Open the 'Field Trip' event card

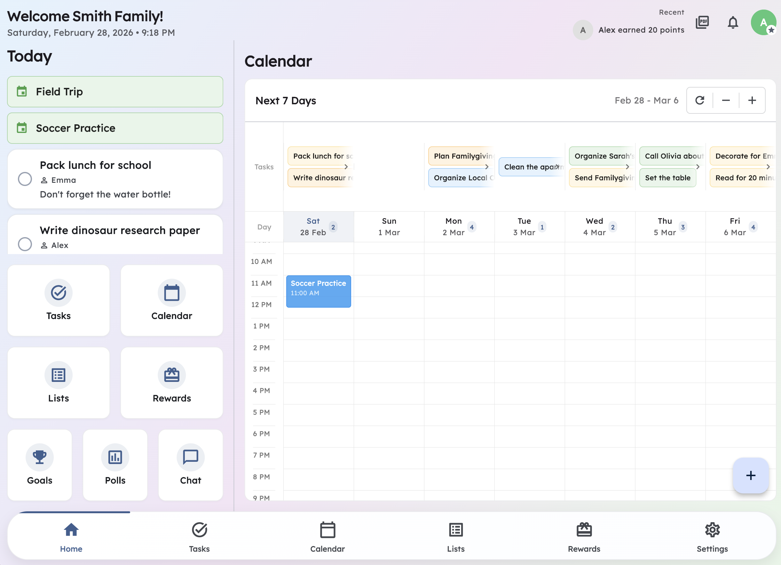pos(115,91)
